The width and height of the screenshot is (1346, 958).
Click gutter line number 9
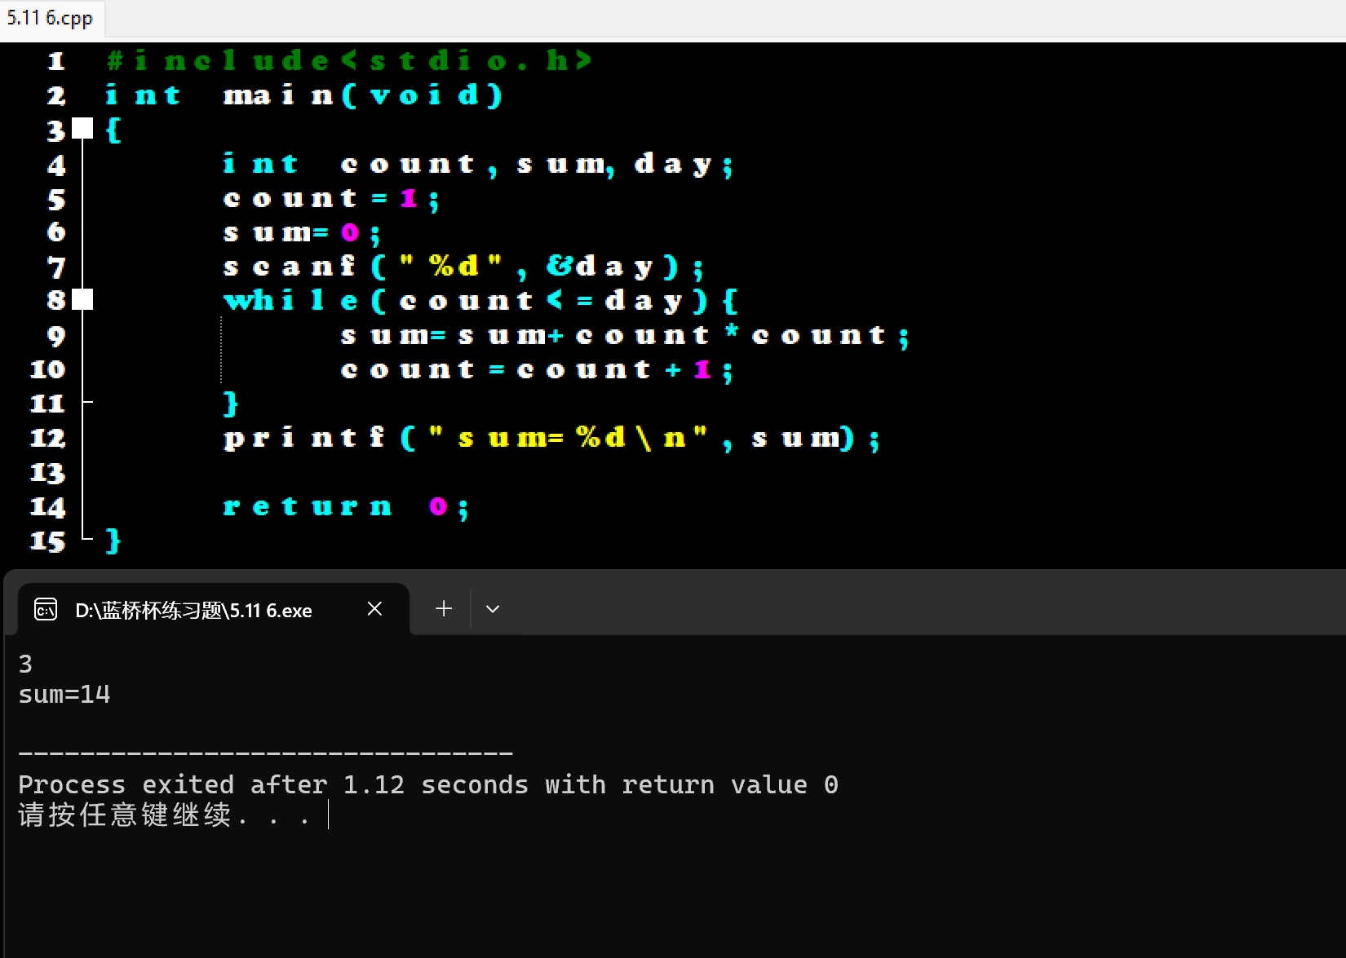coord(55,336)
